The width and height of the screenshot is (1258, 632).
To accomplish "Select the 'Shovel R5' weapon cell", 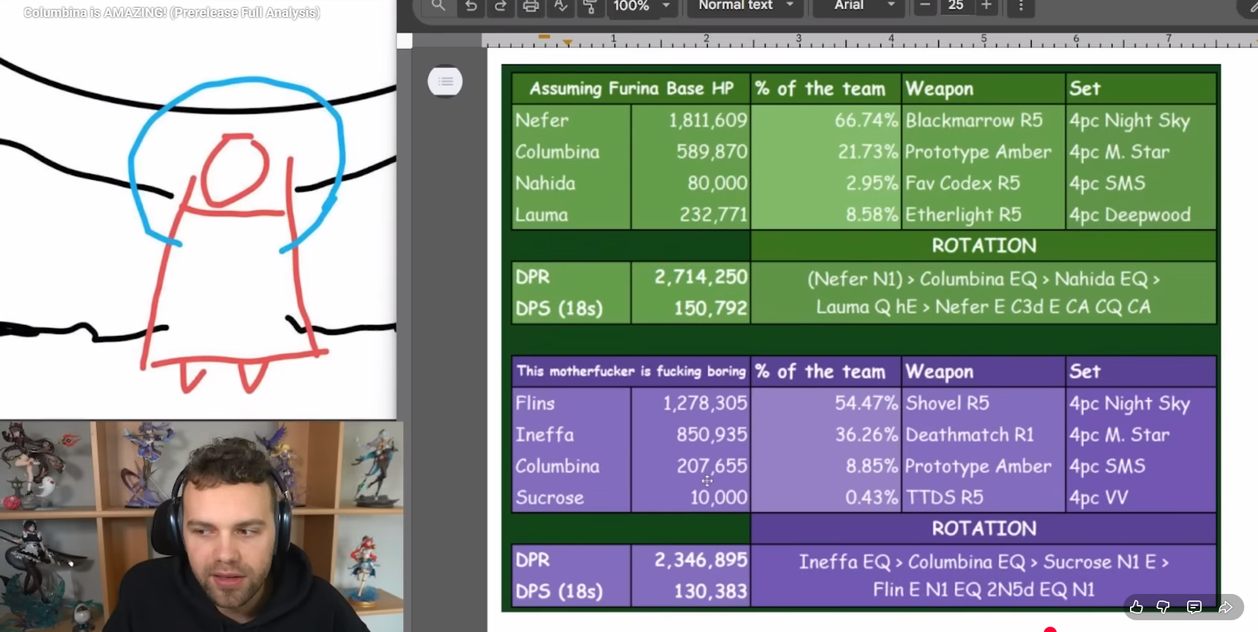I will 984,403.
